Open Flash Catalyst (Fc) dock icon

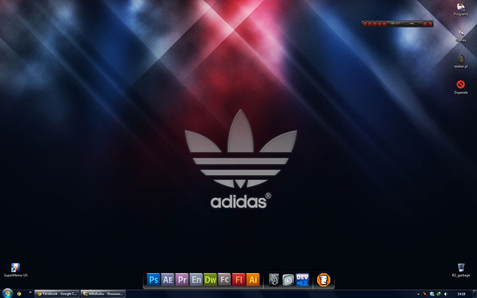[225, 280]
